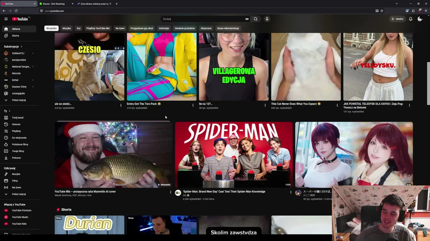Image resolution: width=430 pixels, height=241 pixels.
Task: Open the YouTube account avatar menu
Action: tap(420, 19)
